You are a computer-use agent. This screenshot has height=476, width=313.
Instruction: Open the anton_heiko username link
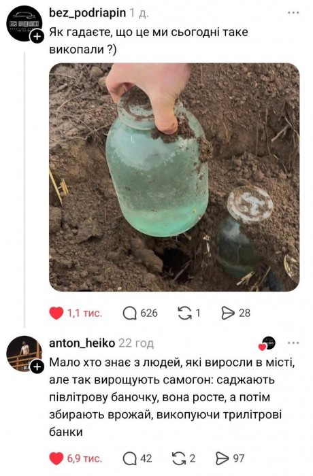[82, 343]
